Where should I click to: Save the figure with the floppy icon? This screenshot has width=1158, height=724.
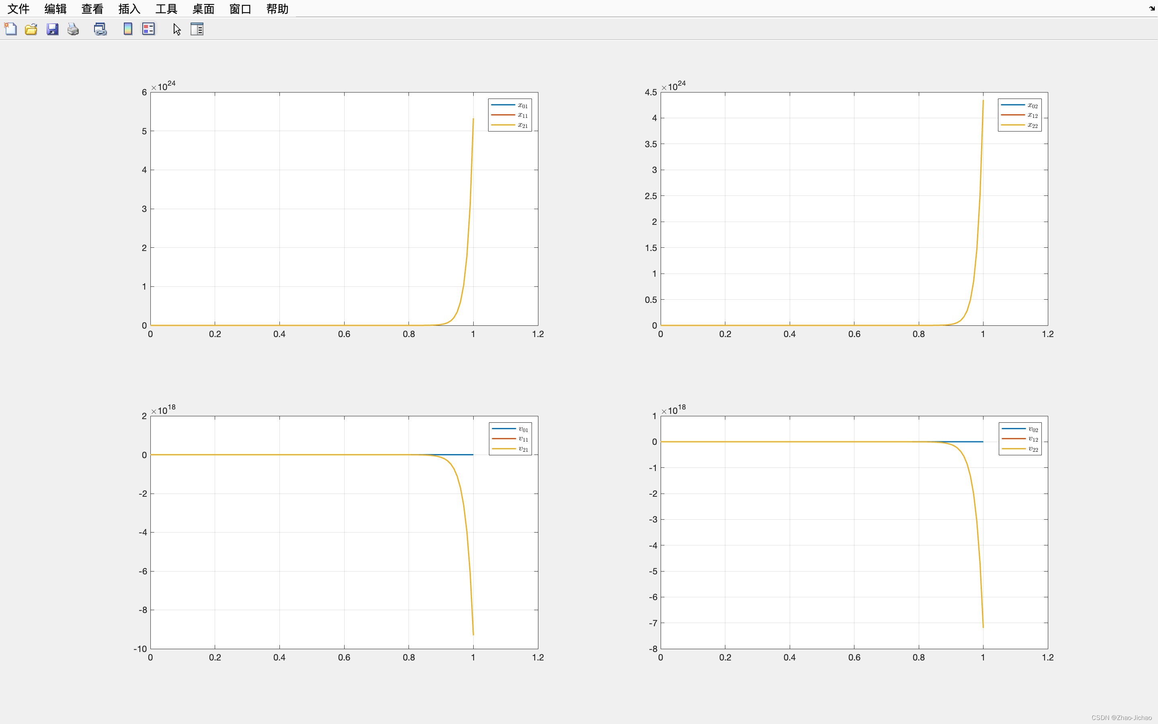click(x=52, y=29)
